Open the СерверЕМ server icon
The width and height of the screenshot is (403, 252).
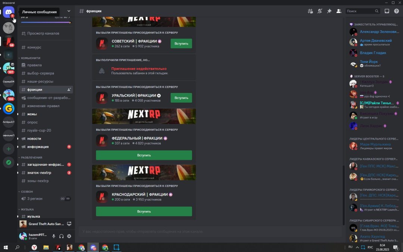[9, 81]
